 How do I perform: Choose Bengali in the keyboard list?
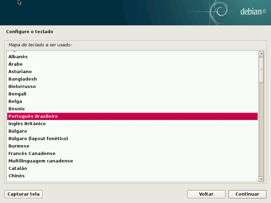[x=17, y=94]
